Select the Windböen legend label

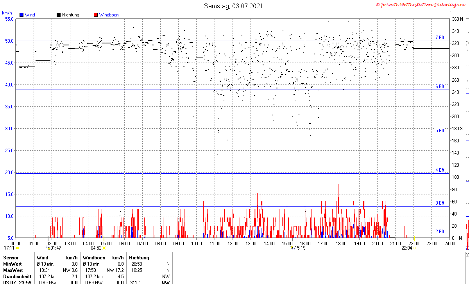[109, 15]
